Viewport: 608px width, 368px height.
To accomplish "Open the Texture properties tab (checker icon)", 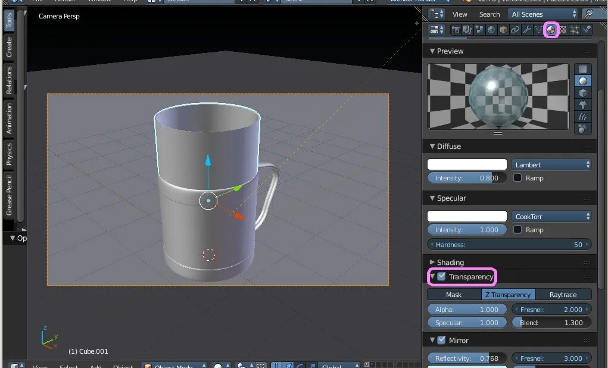I will coord(563,30).
